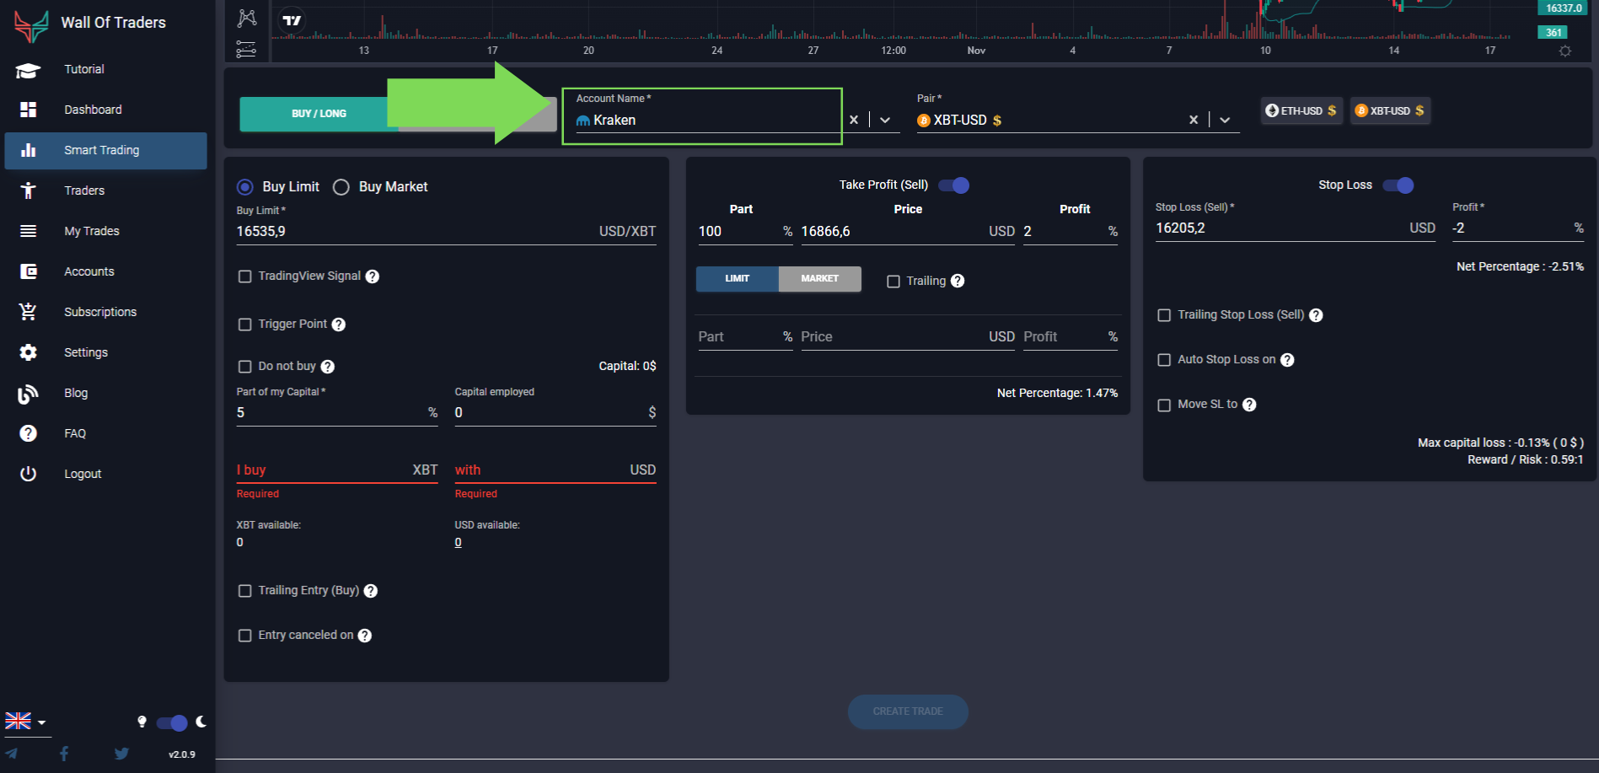1599x773 pixels.
Task: Open the Accounts page
Action: (x=89, y=271)
